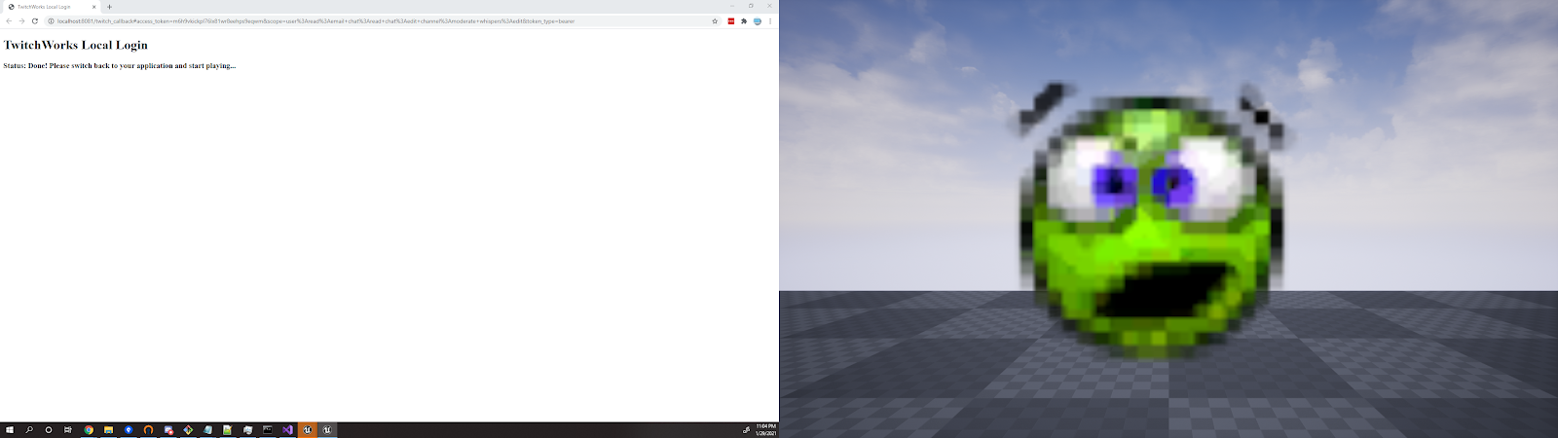Click the browser back arrow

point(9,20)
